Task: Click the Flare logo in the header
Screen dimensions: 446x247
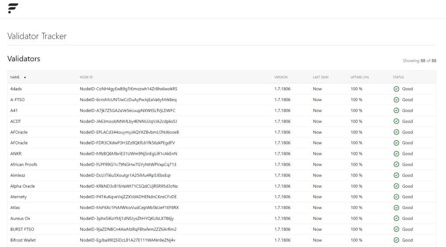Action: [13, 8]
